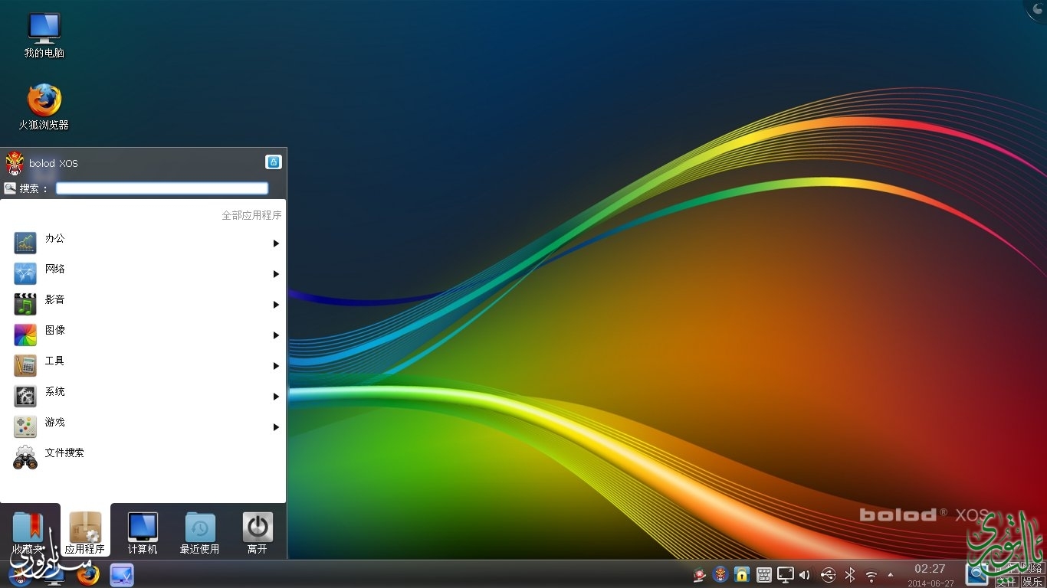Open the Wi-Fi network tray icon
This screenshot has height=588, width=1047.
click(x=871, y=575)
